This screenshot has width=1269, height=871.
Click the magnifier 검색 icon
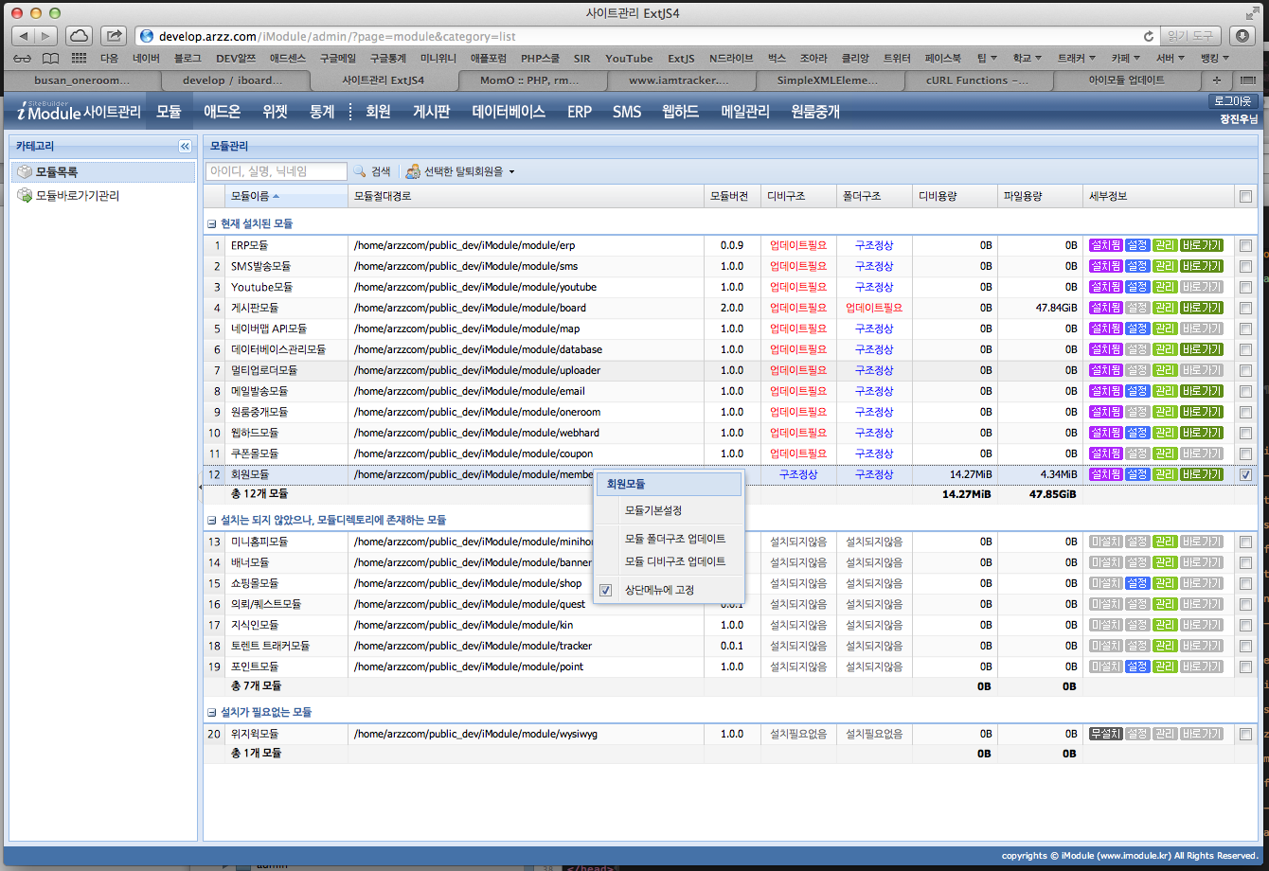pos(360,171)
